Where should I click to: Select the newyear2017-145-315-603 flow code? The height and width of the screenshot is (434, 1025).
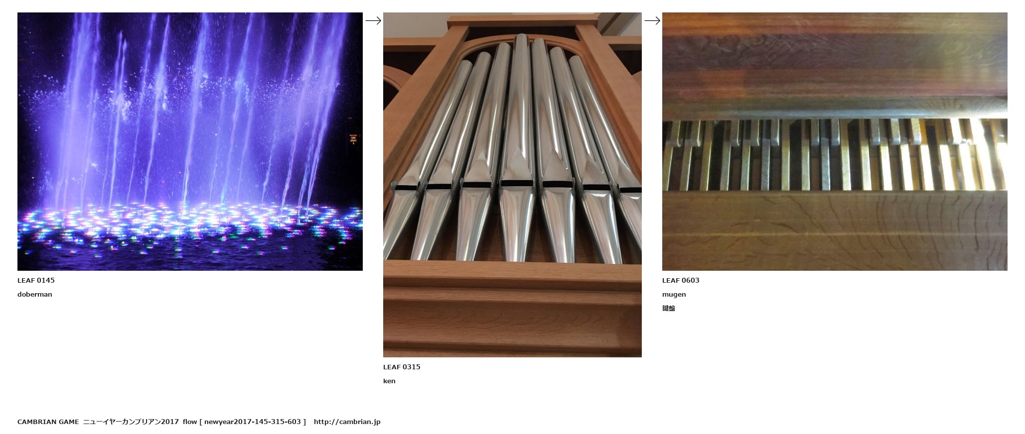pos(253,422)
